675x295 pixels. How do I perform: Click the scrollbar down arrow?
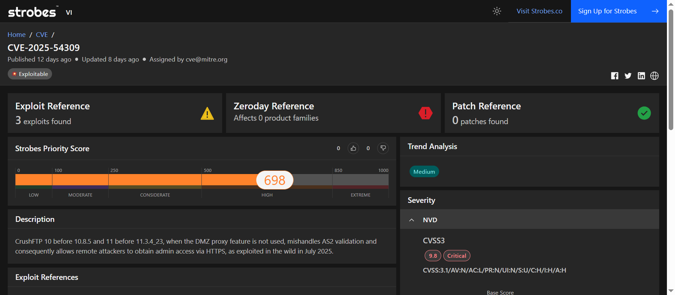(671, 291)
